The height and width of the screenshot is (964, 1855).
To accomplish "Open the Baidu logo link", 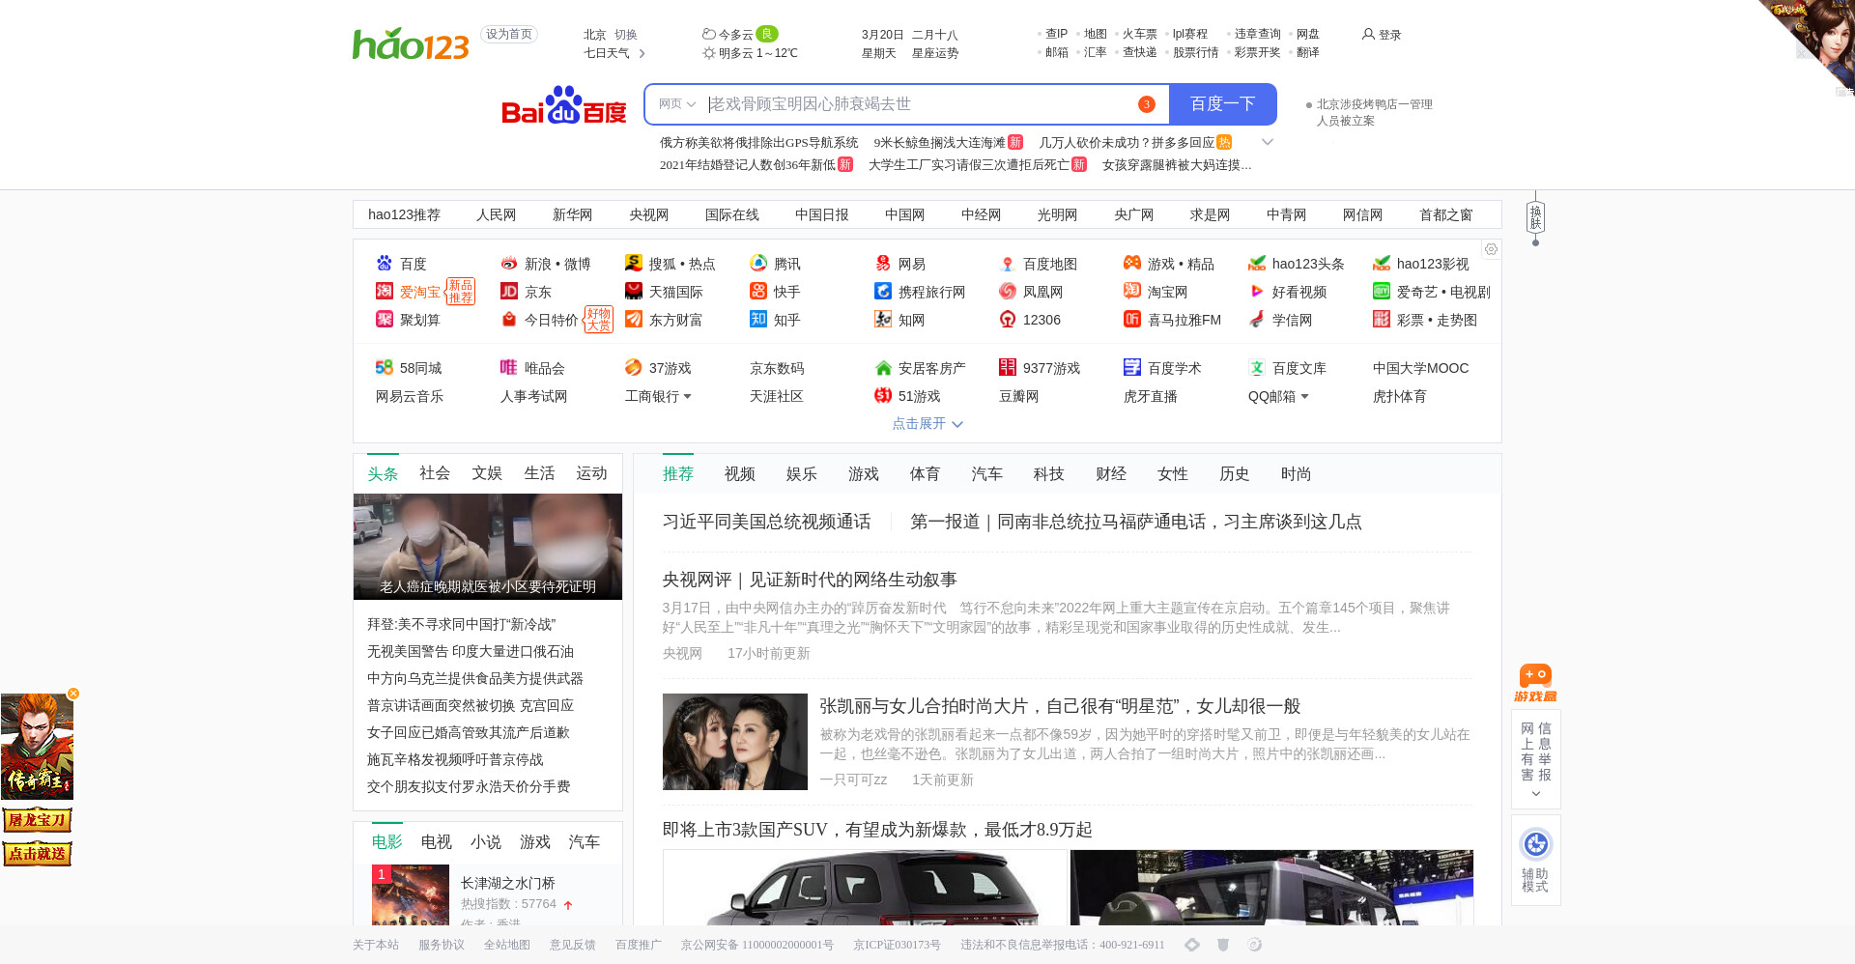I will click(x=564, y=105).
